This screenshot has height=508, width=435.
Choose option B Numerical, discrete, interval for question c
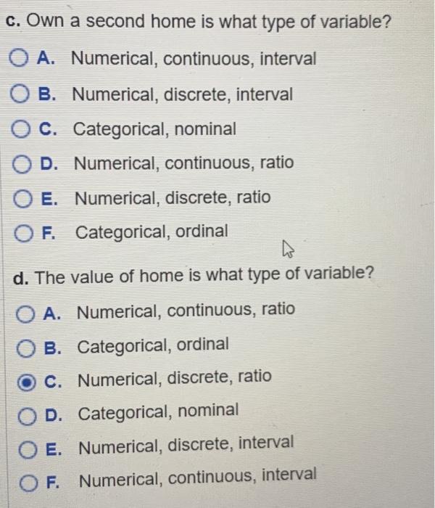coord(19,94)
